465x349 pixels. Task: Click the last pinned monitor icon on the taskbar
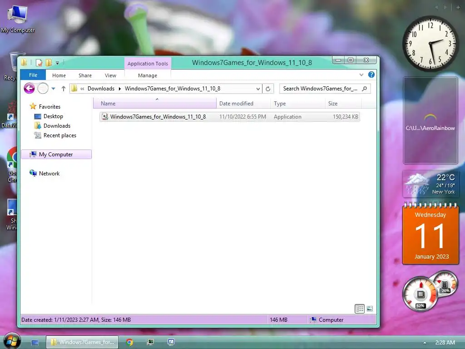tap(171, 342)
